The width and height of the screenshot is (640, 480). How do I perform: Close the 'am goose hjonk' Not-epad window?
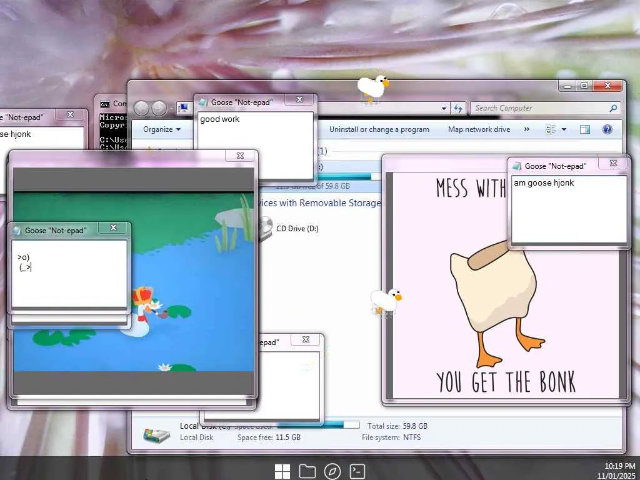pos(613,163)
